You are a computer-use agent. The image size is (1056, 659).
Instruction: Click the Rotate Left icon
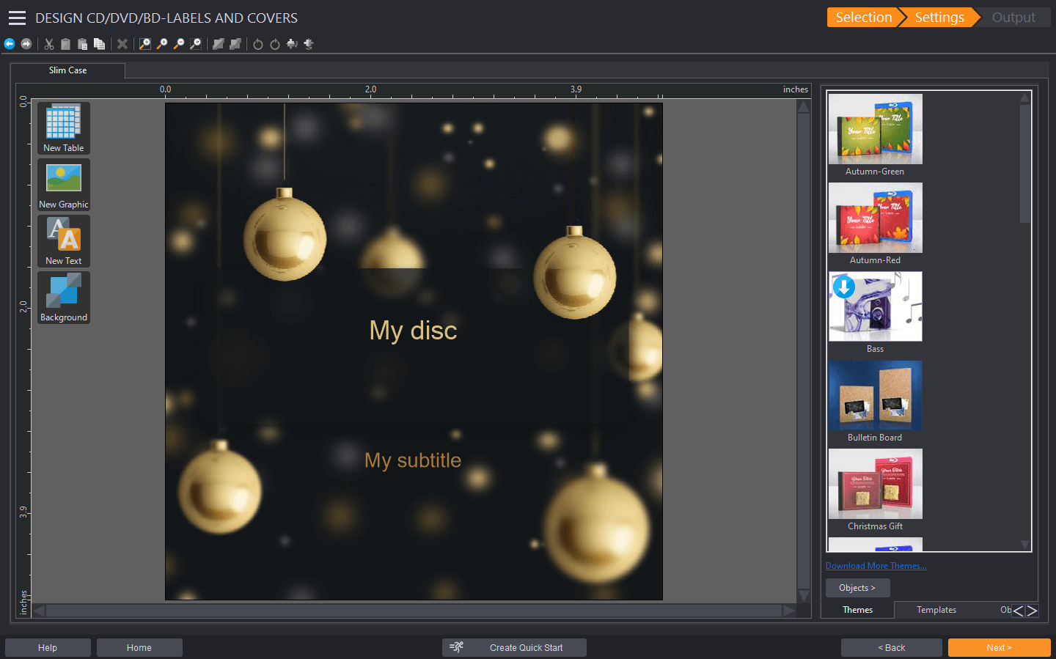257,44
